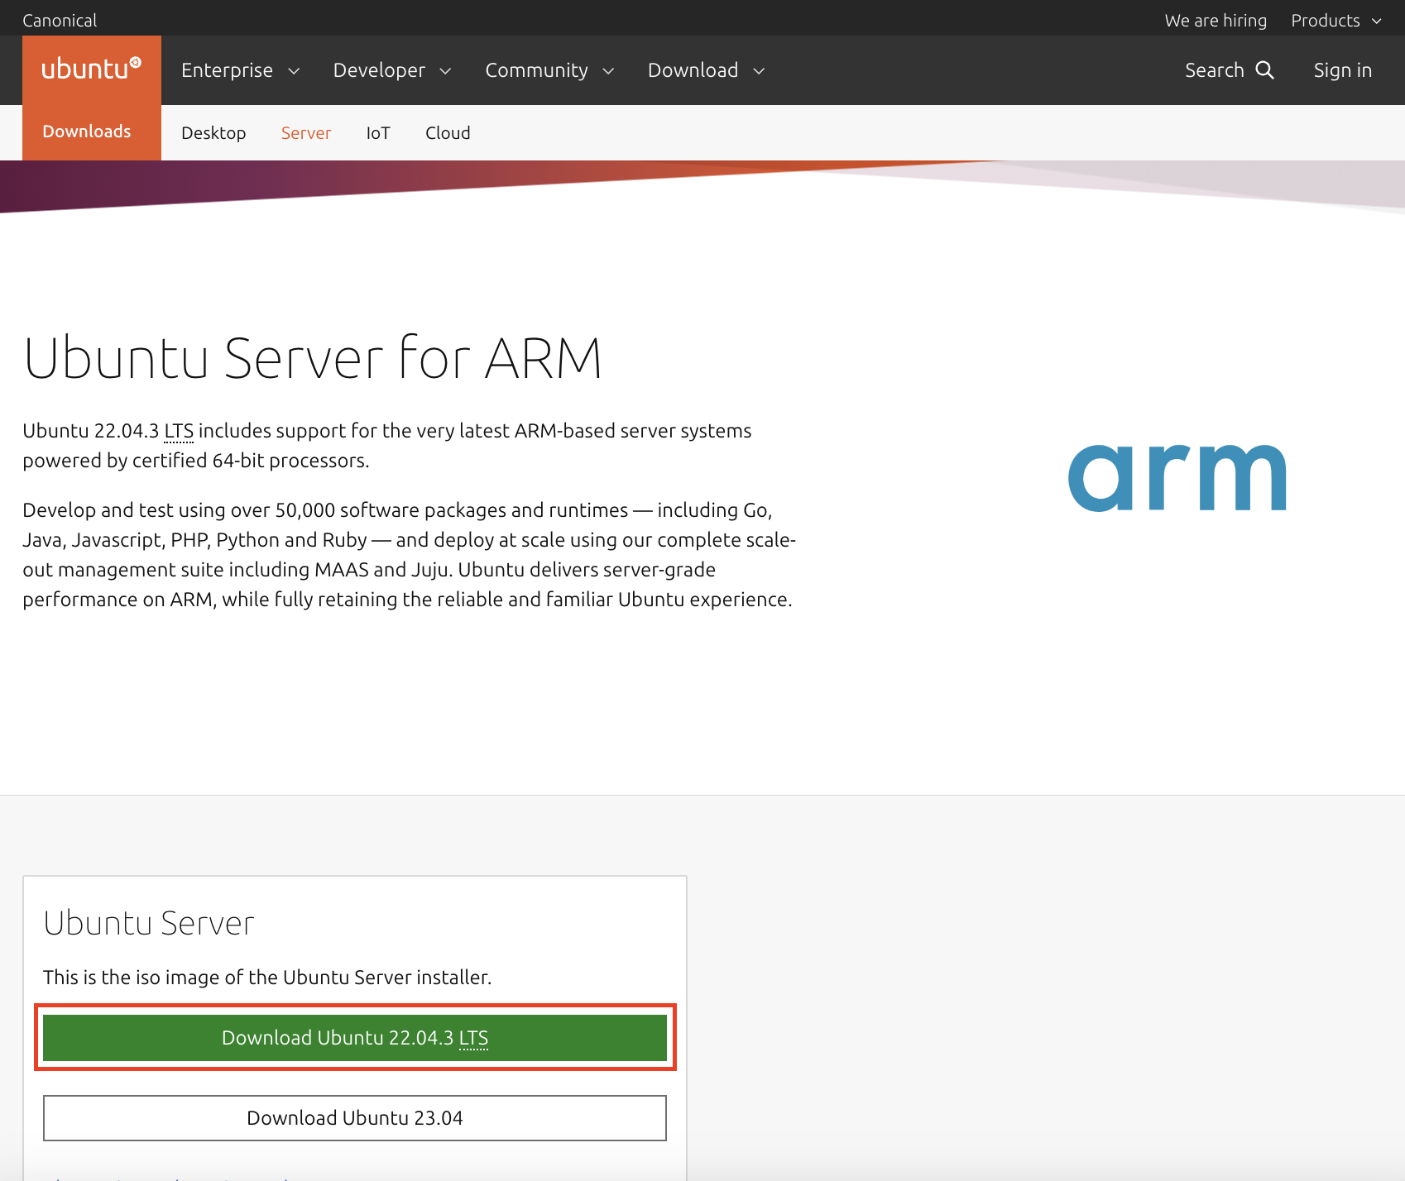1405x1181 pixels.
Task: Download Ubuntu 23.04
Action: tap(355, 1118)
